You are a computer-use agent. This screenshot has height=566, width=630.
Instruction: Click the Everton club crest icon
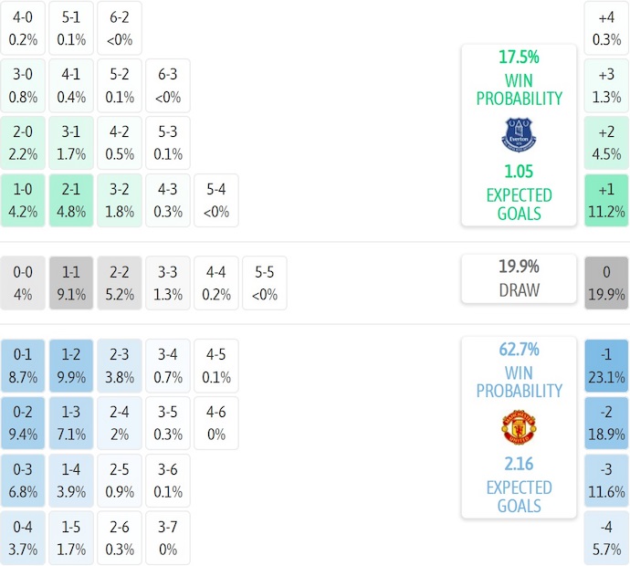pyautogui.click(x=518, y=134)
